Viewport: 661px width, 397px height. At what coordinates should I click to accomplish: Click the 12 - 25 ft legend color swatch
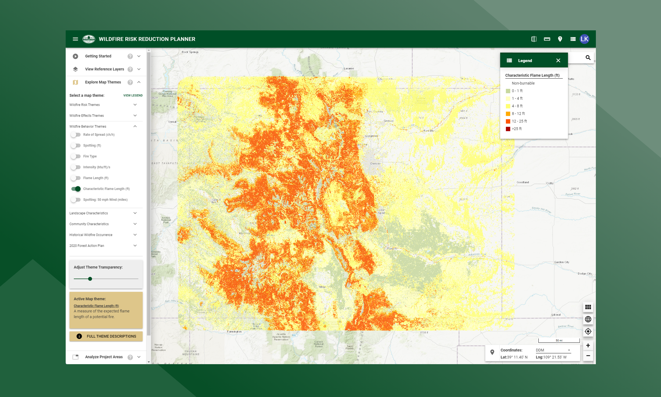pyautogui.click(x=508, y=121)
